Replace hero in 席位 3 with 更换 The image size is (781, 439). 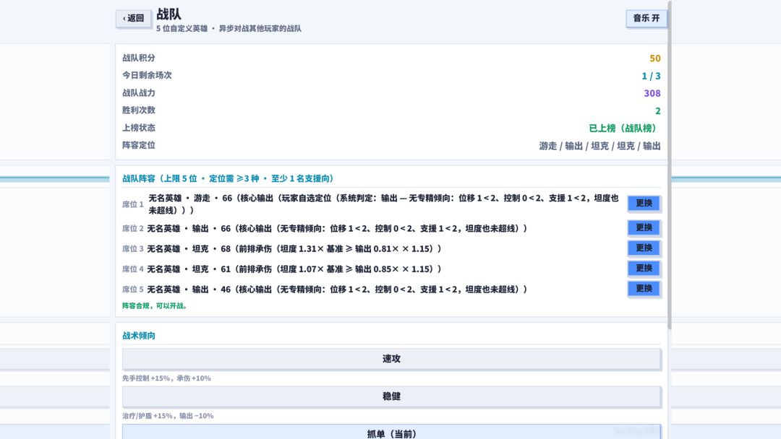click(644, 248)
